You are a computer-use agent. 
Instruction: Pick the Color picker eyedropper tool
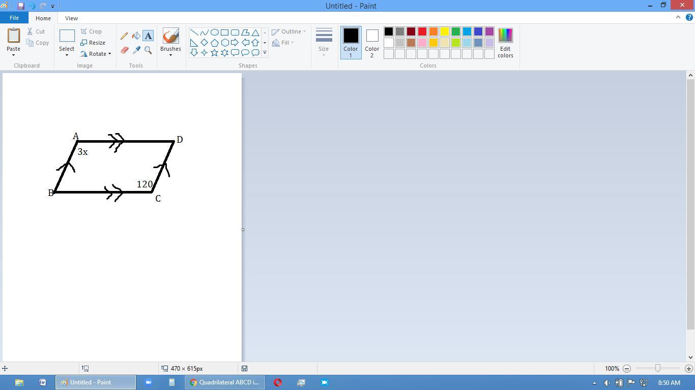pos(136,50)
